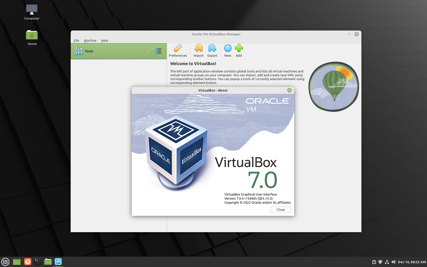The width and height of the screenshot is (427, 267).
Task: Click the green Add machine icon
Action: point(239,51)
